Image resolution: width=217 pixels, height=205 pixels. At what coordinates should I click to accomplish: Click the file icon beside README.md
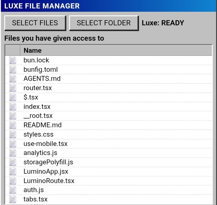pyautogui.click(x=13, y=125)
